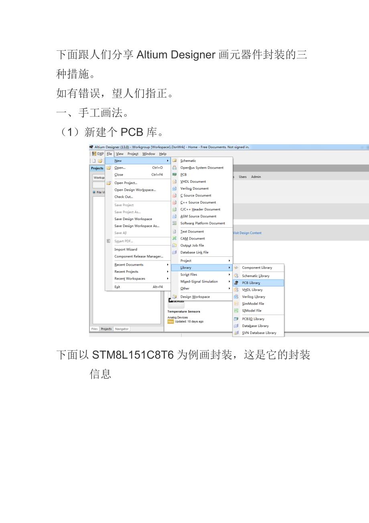Click the Schematic document icon
Screen dimensions: 369x523
click(x=174, y=161)
